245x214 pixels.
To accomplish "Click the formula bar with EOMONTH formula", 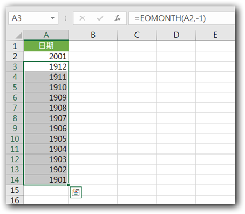I will pos(182,18).
